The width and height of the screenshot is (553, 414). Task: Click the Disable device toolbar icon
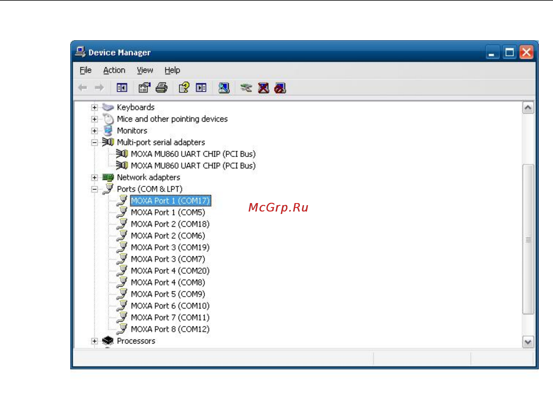click(x=280, y=88)
